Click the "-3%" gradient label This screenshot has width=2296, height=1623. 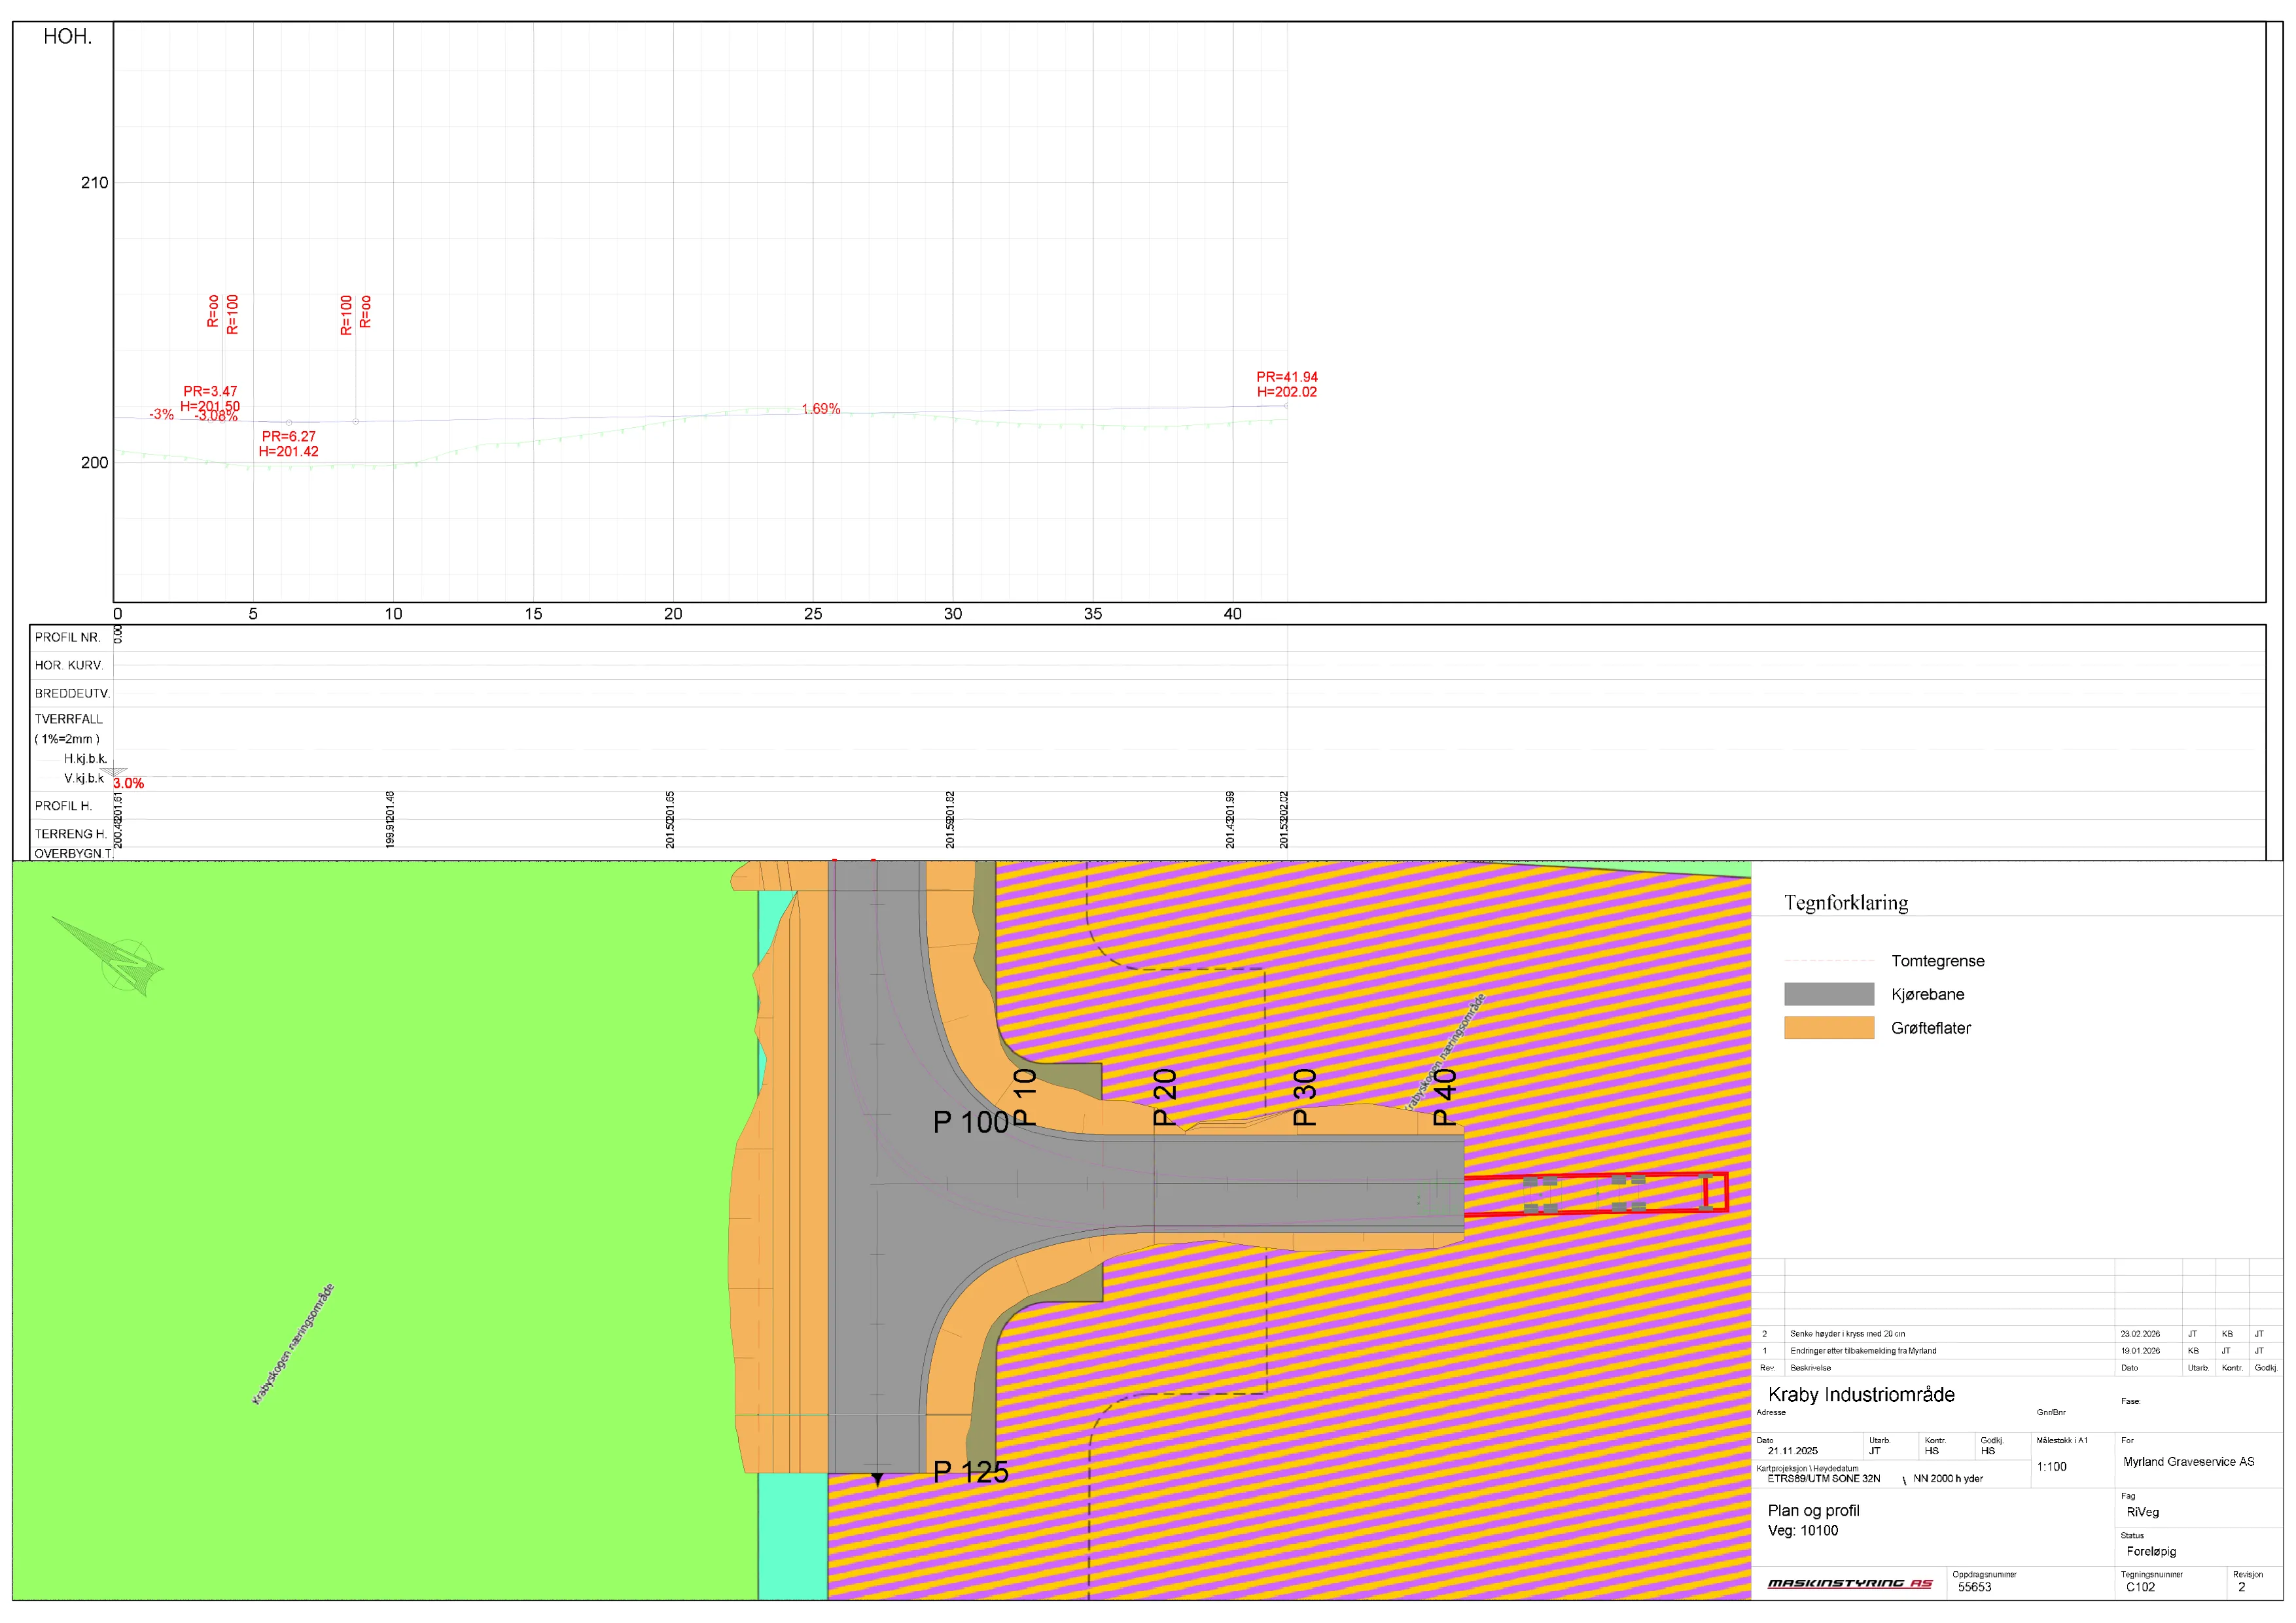[x=161, y=414]
